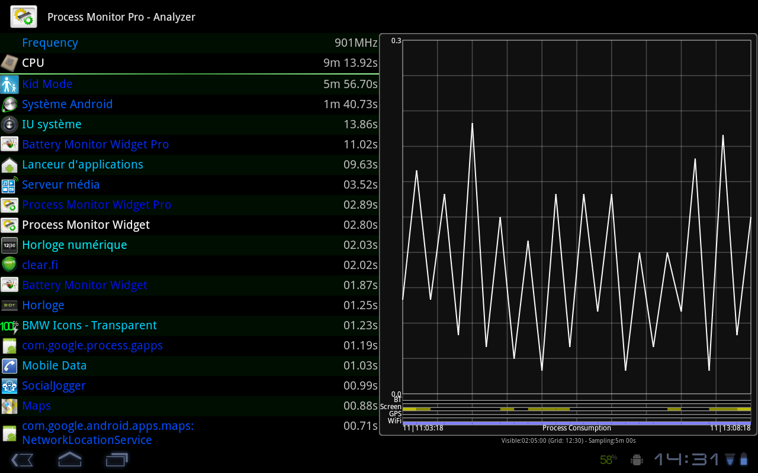The width and height of the screenshot is (758, 473).
Task: Tap the Serveur média icon
Action: 9,184
